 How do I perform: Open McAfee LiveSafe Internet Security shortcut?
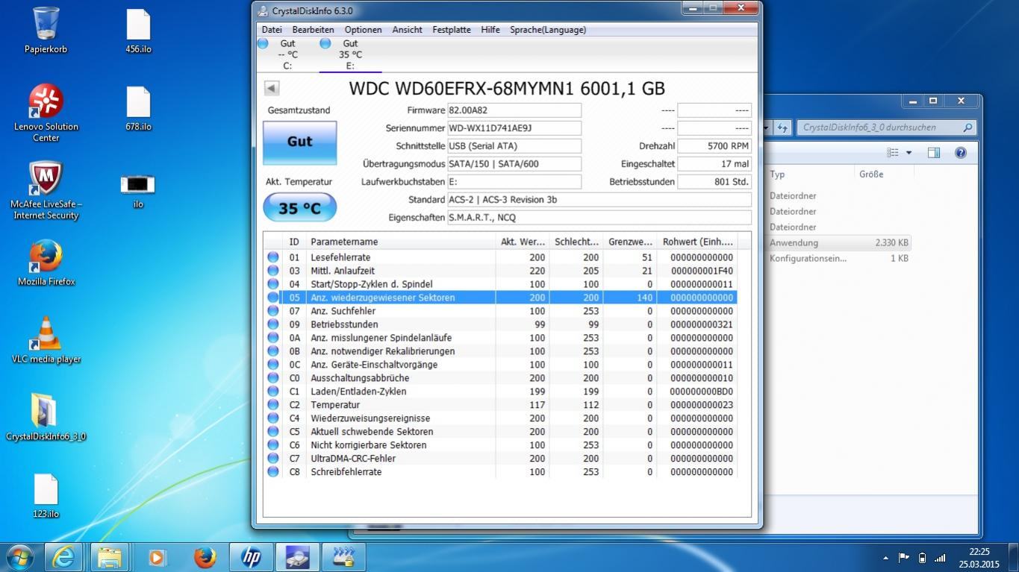tap(46, 190)
